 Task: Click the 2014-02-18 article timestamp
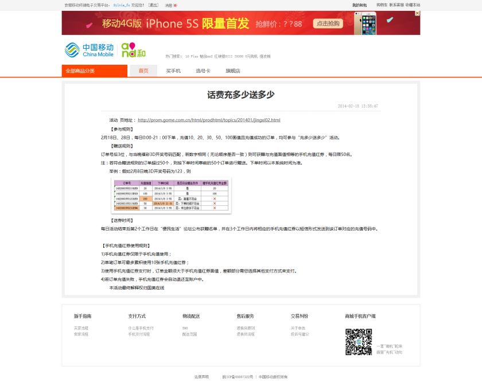(358, 106)
